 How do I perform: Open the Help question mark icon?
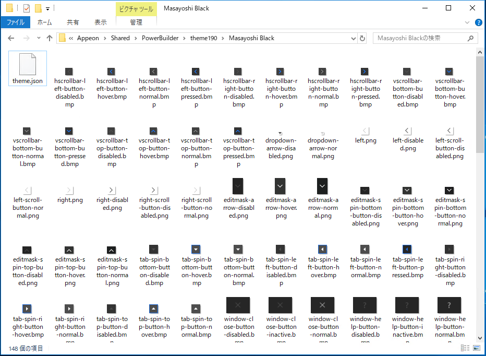tap(476, 22)
